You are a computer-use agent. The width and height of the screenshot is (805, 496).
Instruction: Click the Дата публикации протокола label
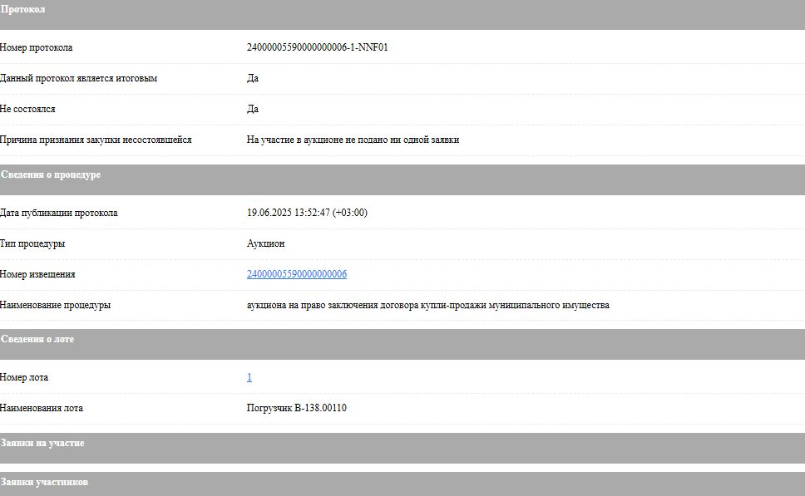(59, 213)
